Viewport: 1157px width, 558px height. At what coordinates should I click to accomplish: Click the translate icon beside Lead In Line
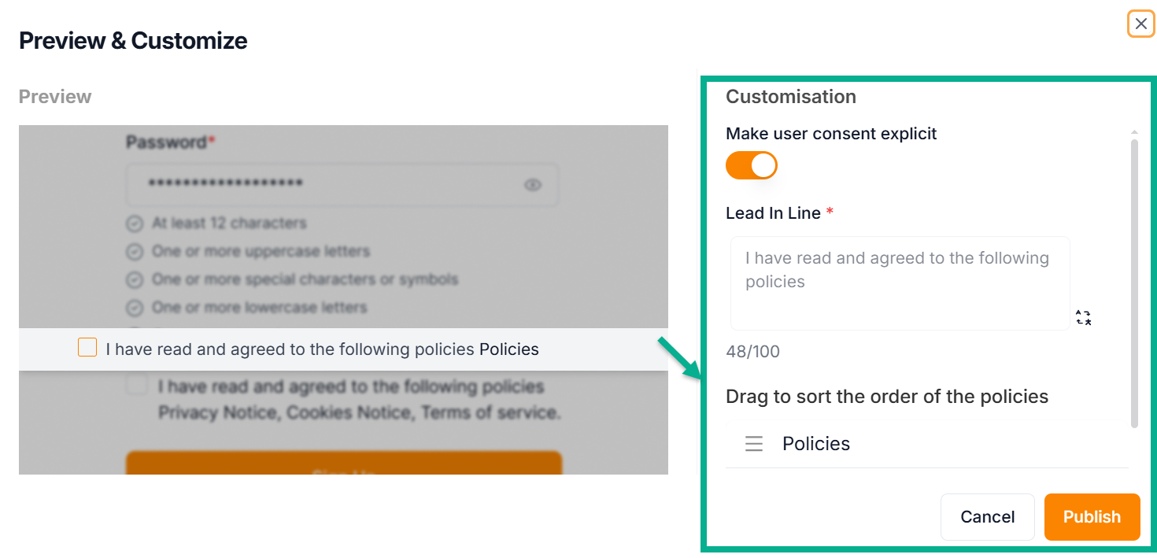tap(1084, 317)
